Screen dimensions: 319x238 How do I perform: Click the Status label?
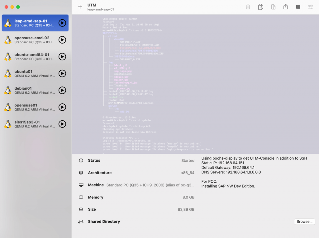pos(94,160)
